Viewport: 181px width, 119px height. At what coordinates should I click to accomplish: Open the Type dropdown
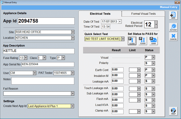click(x=63, y=58)
